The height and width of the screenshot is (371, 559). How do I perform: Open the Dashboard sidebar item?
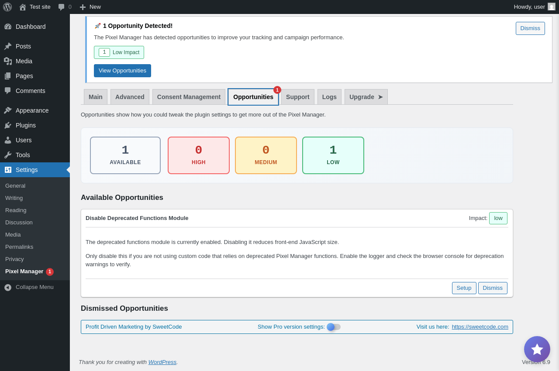pos(31,27)
